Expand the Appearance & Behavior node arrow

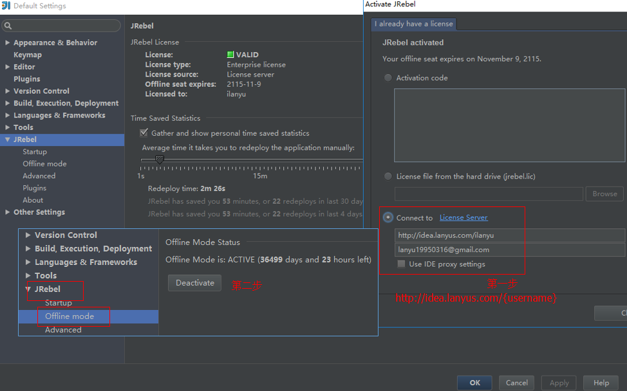point(7,42)
